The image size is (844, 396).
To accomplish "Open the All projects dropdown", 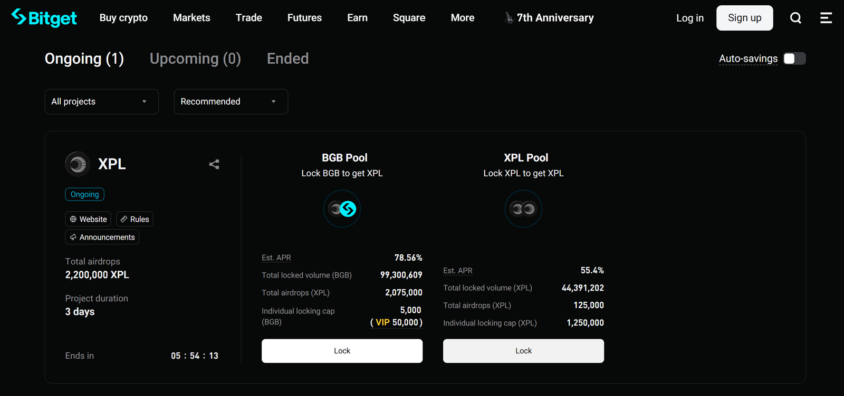I will click(x=101, y=101).
